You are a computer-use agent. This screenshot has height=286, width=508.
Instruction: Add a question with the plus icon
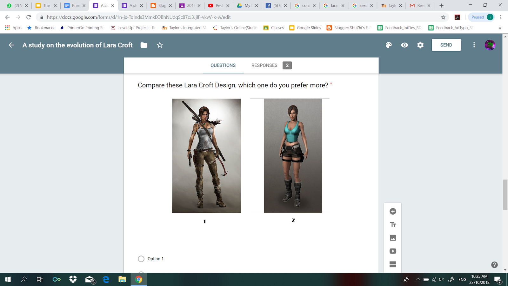point(393,211)
